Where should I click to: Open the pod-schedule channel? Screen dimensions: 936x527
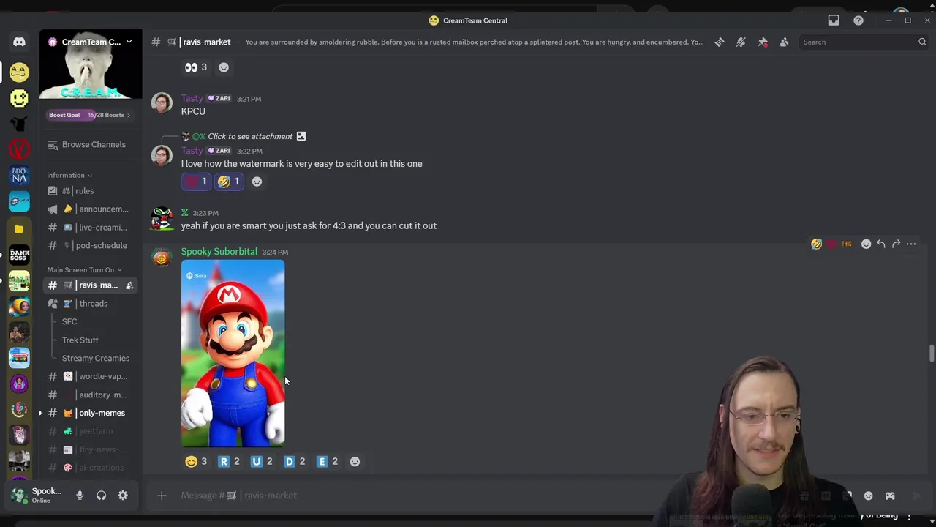click(91, 246)
